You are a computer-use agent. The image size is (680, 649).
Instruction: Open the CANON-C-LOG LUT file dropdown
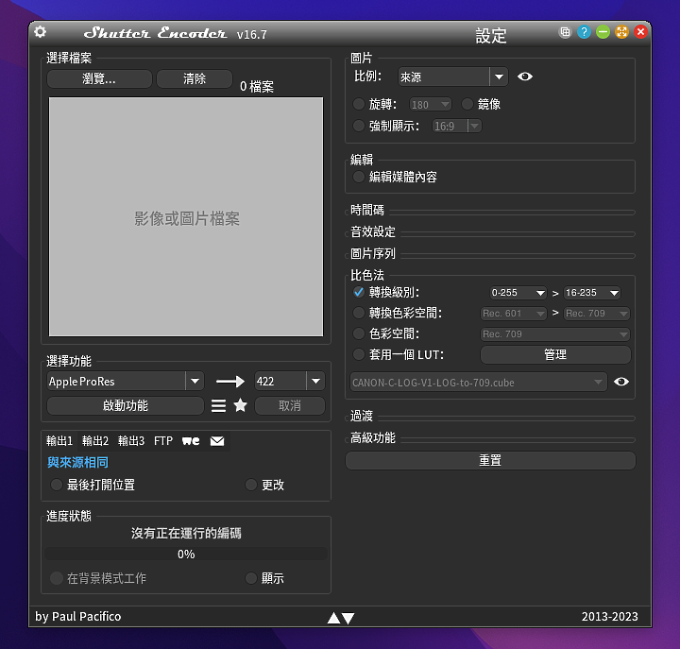click(x=478, y=383)
